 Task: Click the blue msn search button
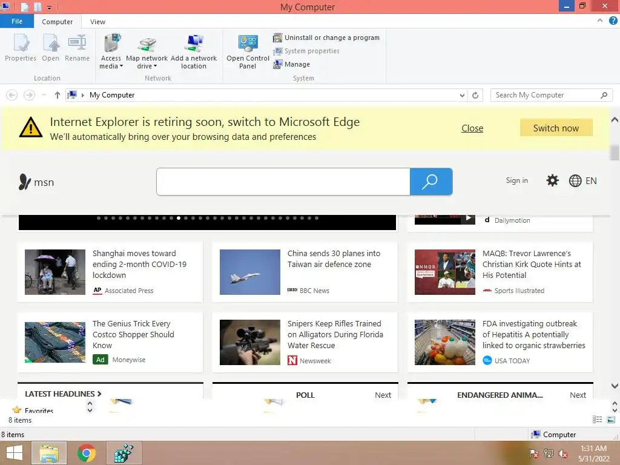tap(431, 182)
